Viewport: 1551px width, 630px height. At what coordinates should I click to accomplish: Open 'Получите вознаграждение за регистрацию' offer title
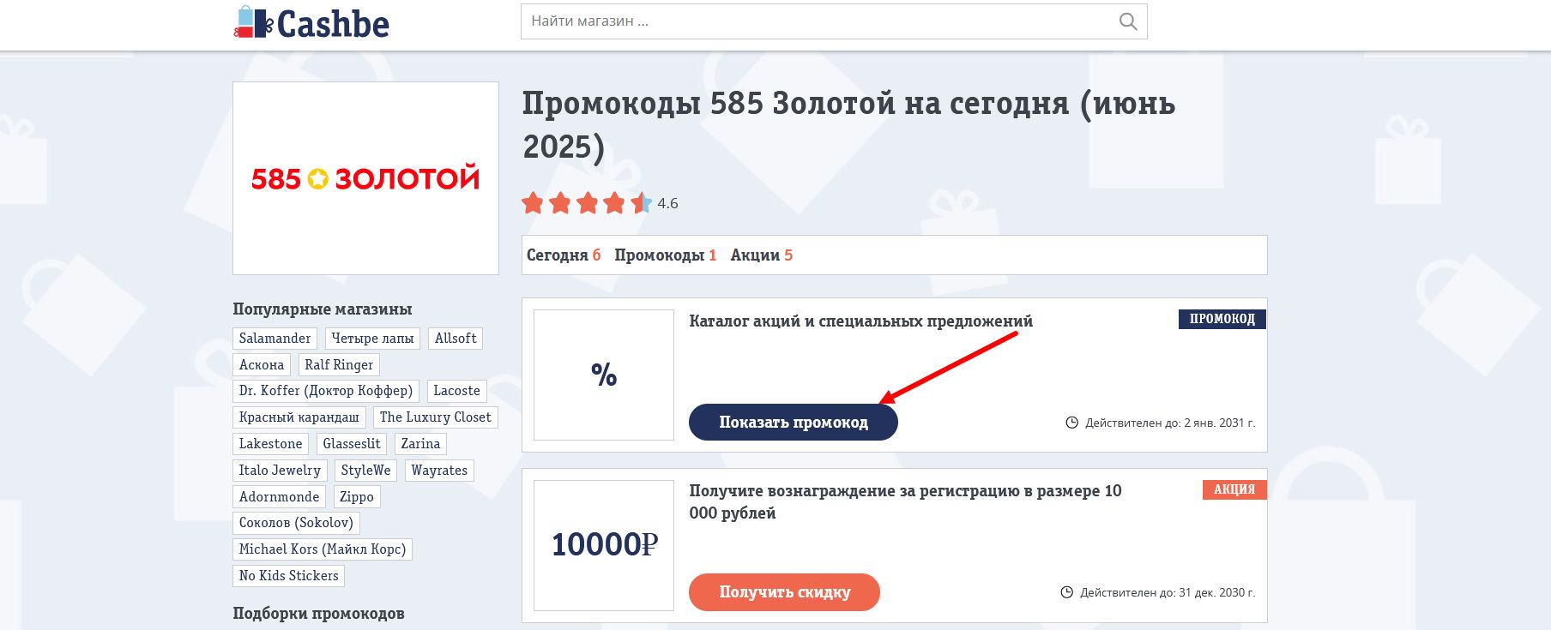[905, 502]
